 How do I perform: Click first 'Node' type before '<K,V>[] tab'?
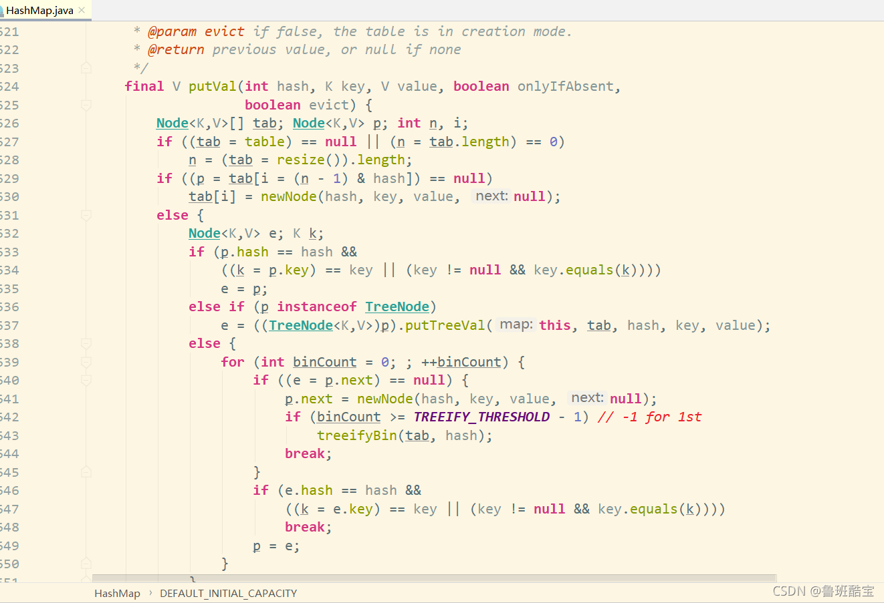tap(173, 123)
